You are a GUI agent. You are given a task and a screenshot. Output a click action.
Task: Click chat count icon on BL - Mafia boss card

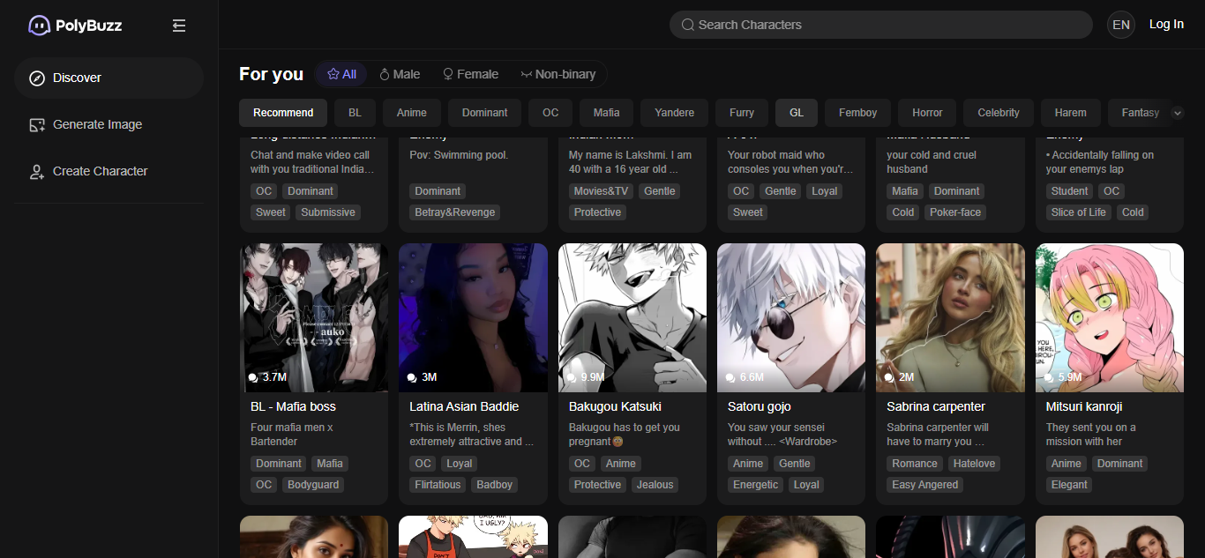(x=253, y=377)
